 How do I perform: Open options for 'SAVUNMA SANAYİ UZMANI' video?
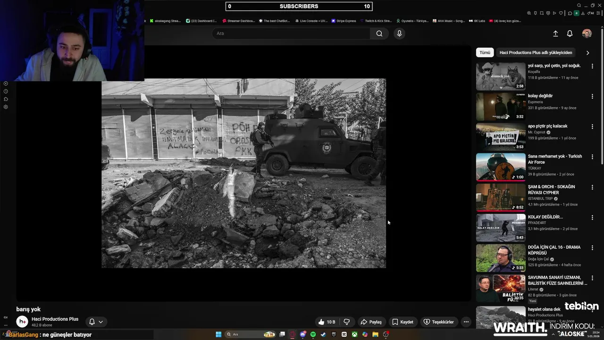point(592,278)
